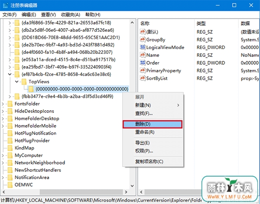Open the 收藏夹(A) menu
Image resolution: width=260 pixels, height=204 pixels.
pos(71,15)
